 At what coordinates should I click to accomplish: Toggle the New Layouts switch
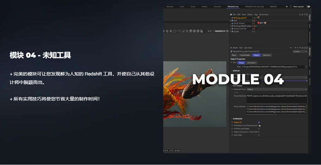tap(308, 7)
